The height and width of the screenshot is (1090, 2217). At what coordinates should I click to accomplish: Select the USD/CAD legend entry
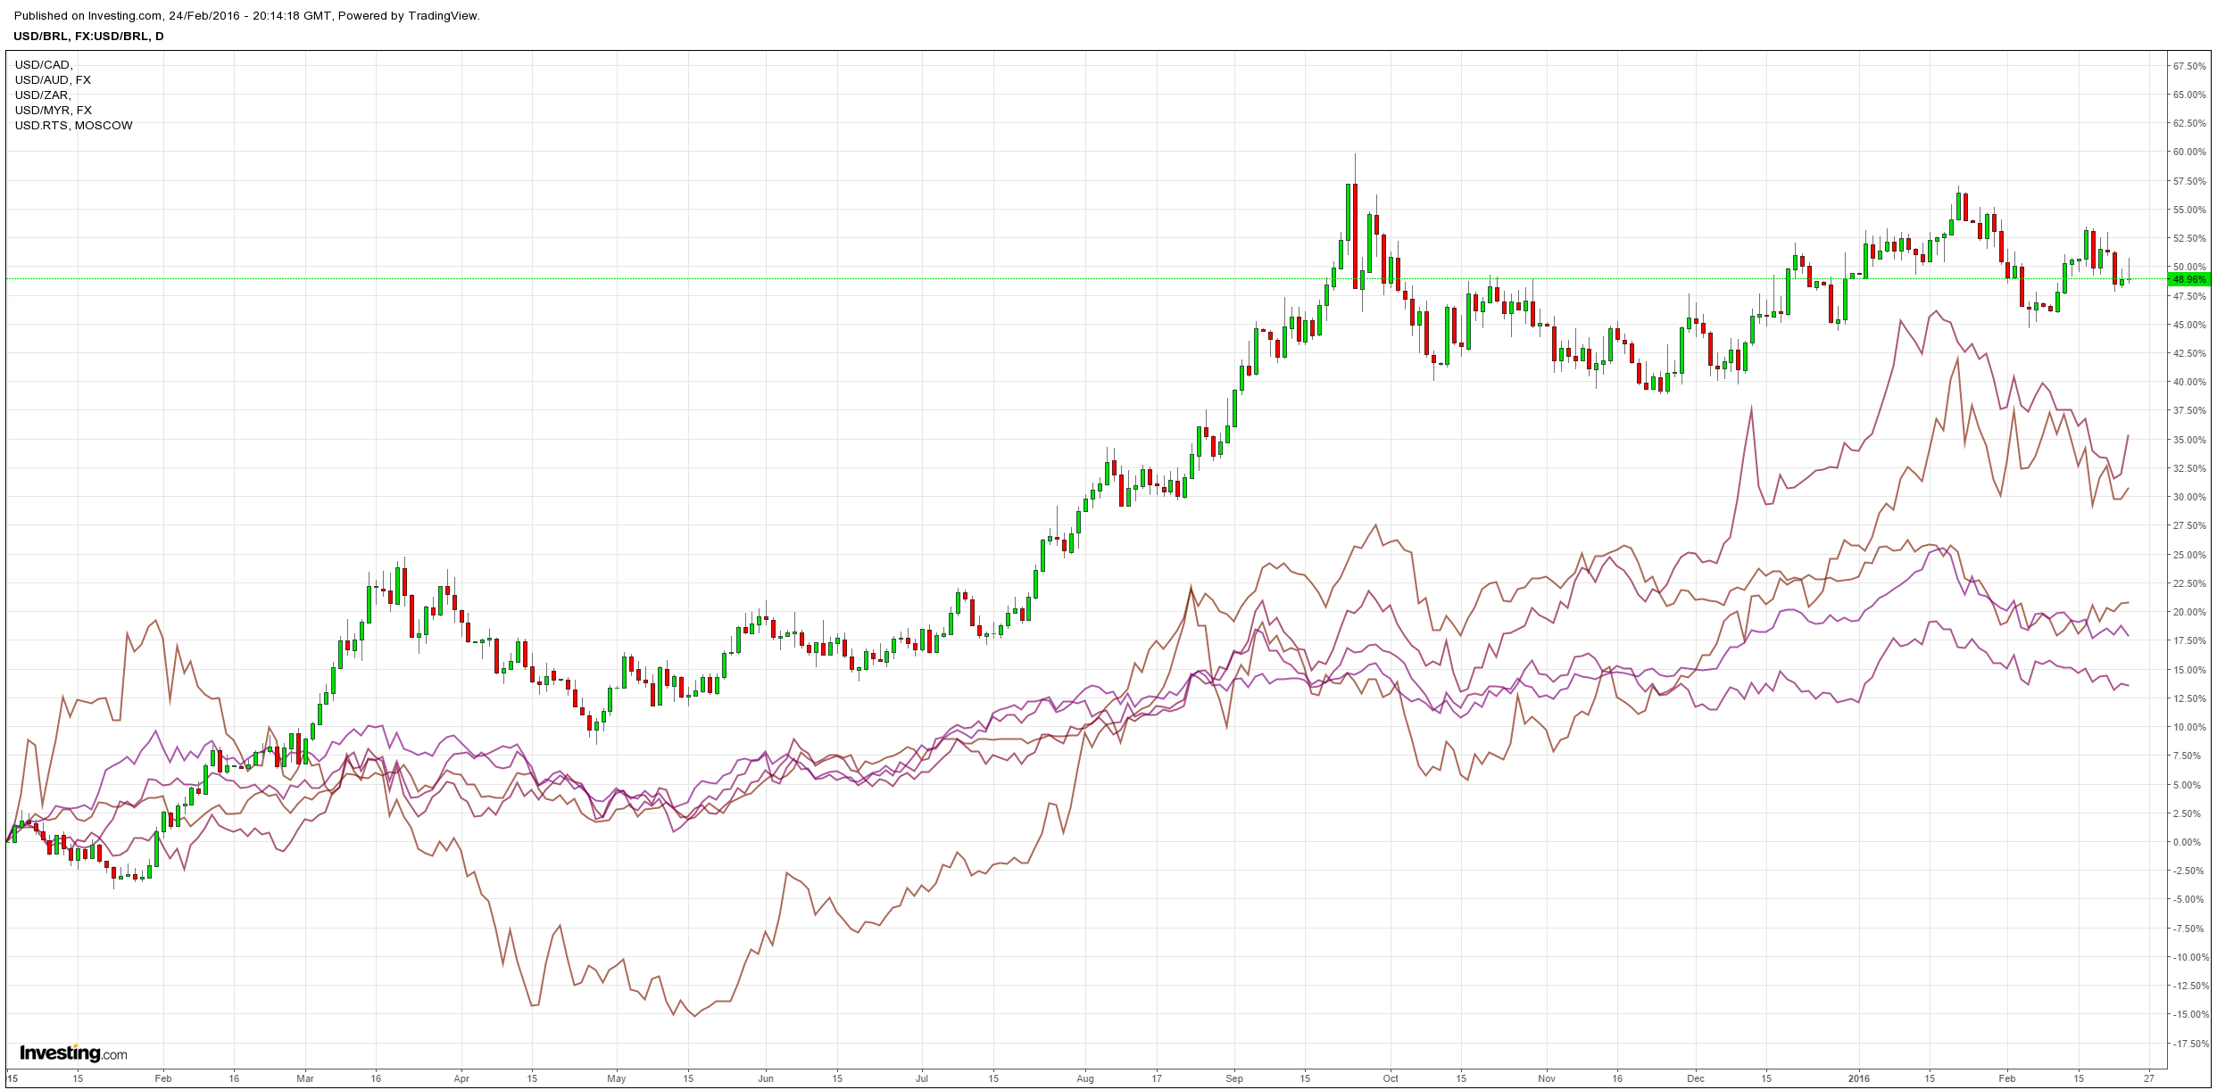pos(44,64)
